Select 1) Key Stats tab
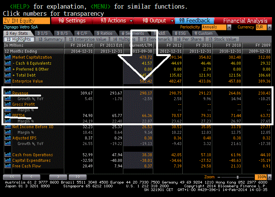Screen dimensions: 275x197 coord(17,33)
